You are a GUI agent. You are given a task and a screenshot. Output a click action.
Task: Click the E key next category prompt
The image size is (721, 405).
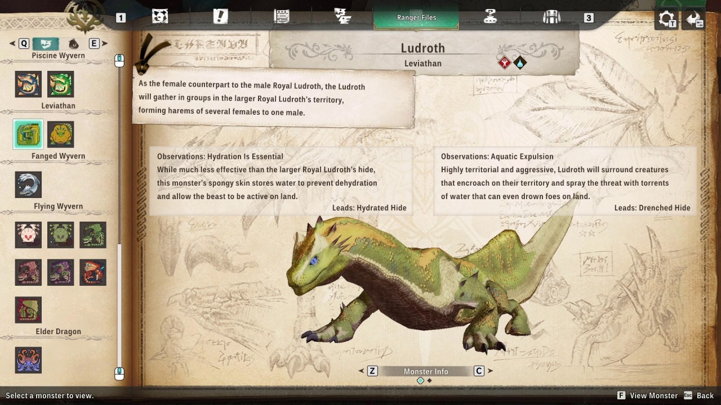pyautogui.click(x=94, y=43)
